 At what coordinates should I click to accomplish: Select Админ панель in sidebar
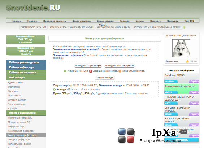[x=16, y=83]
